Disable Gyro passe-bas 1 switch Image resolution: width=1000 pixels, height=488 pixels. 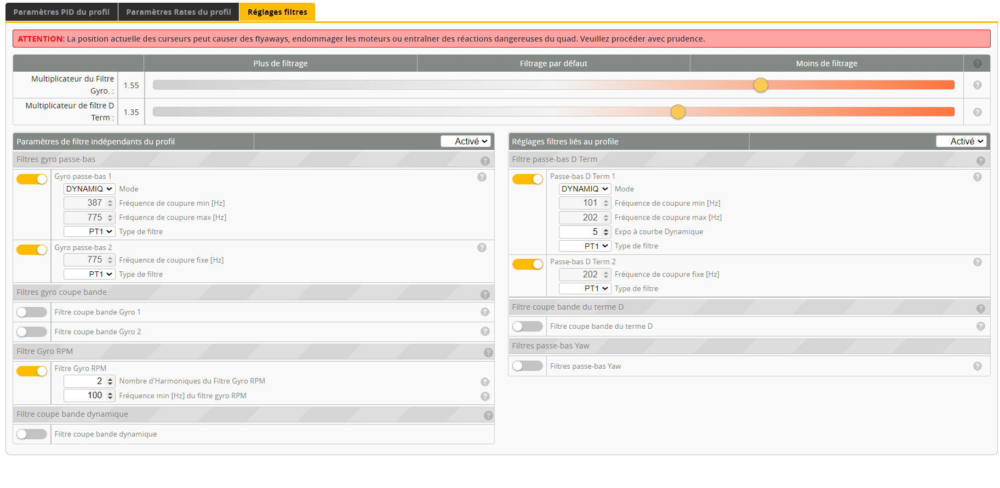32,179
